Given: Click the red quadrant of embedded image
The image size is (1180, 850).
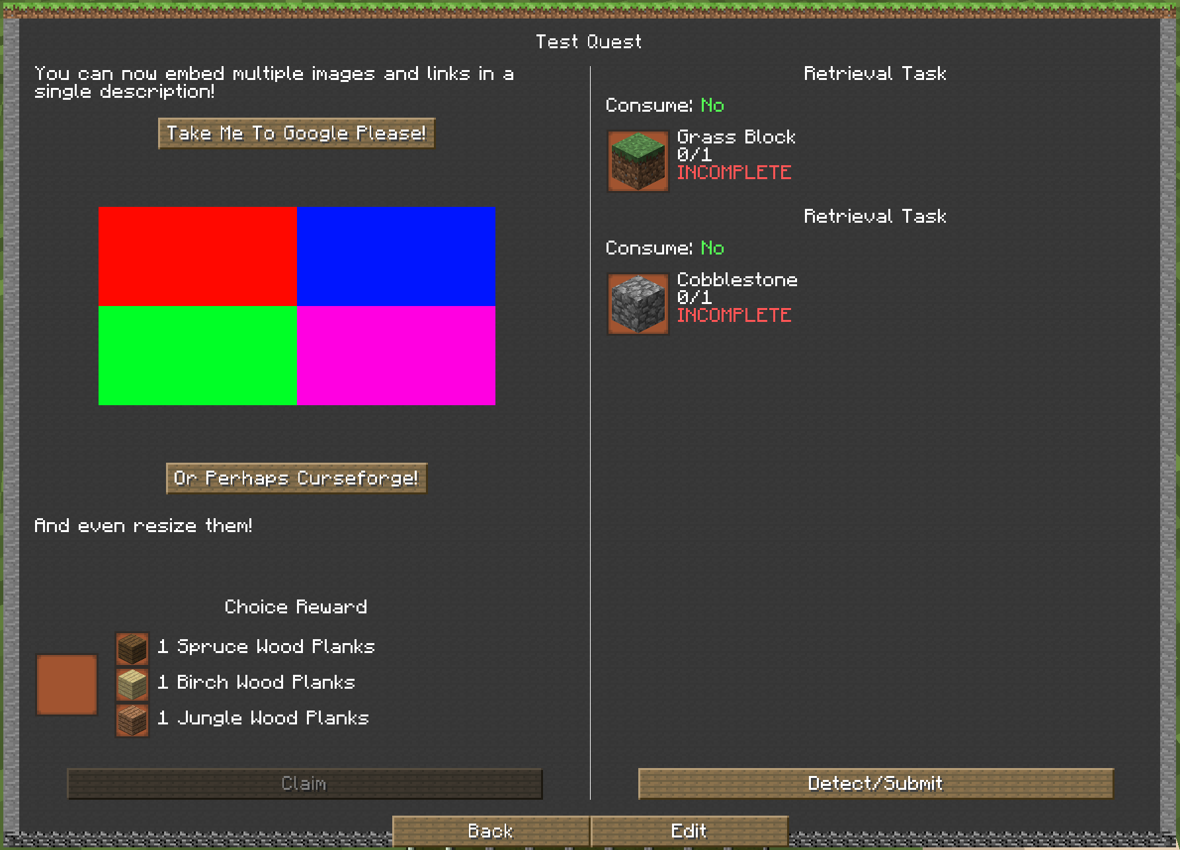Looking at the screenshot, I should pyautogui.click(x=198, y=256).
